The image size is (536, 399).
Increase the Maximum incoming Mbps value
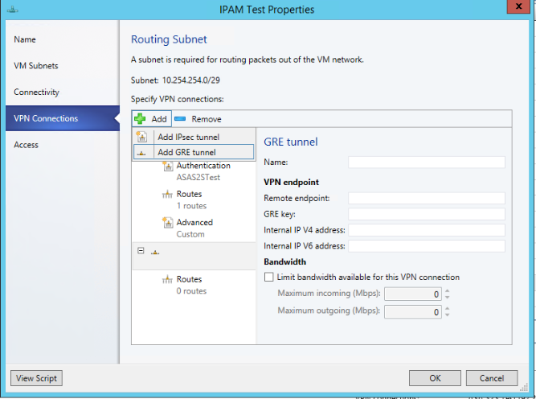click(x=448, y=291)
